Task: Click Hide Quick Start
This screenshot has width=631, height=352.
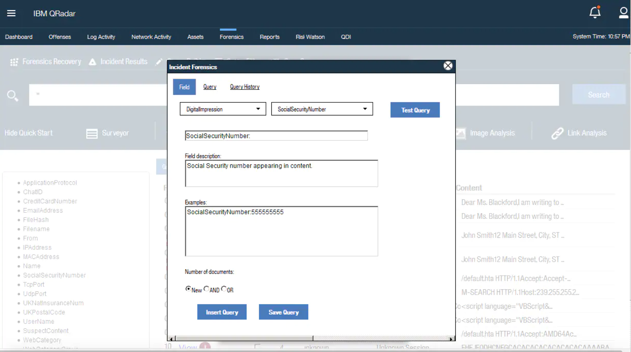Action: pyautogui.click(x=28, y=133)
